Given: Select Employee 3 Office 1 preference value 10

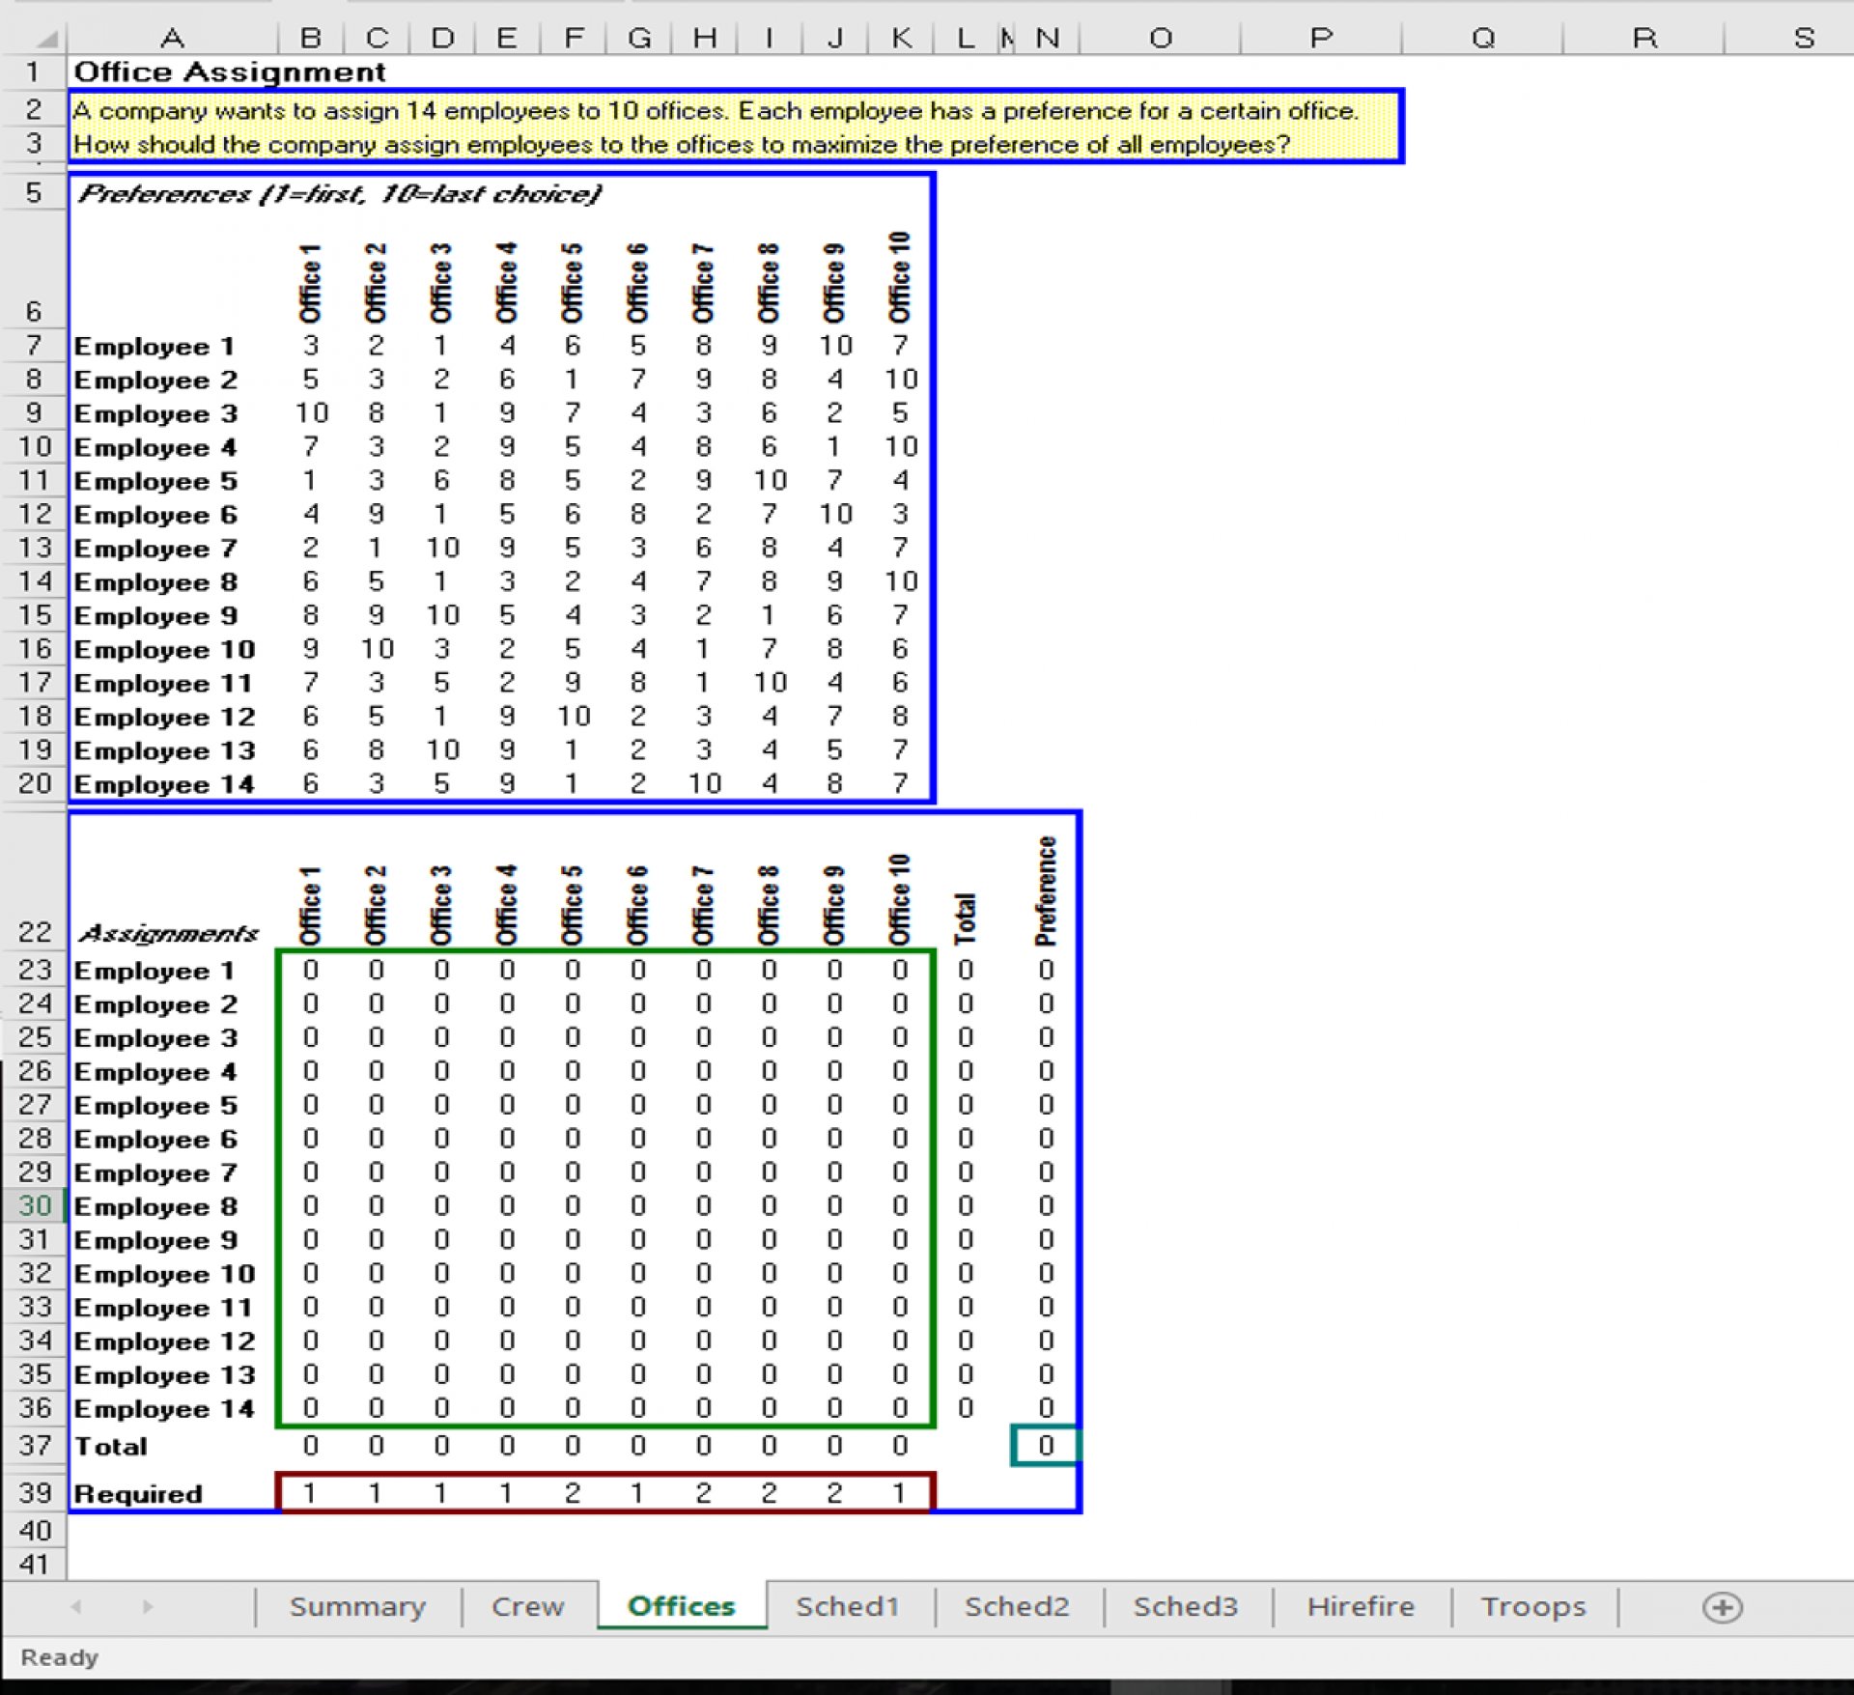Looking at the screenshot, I should coord(311,413).
